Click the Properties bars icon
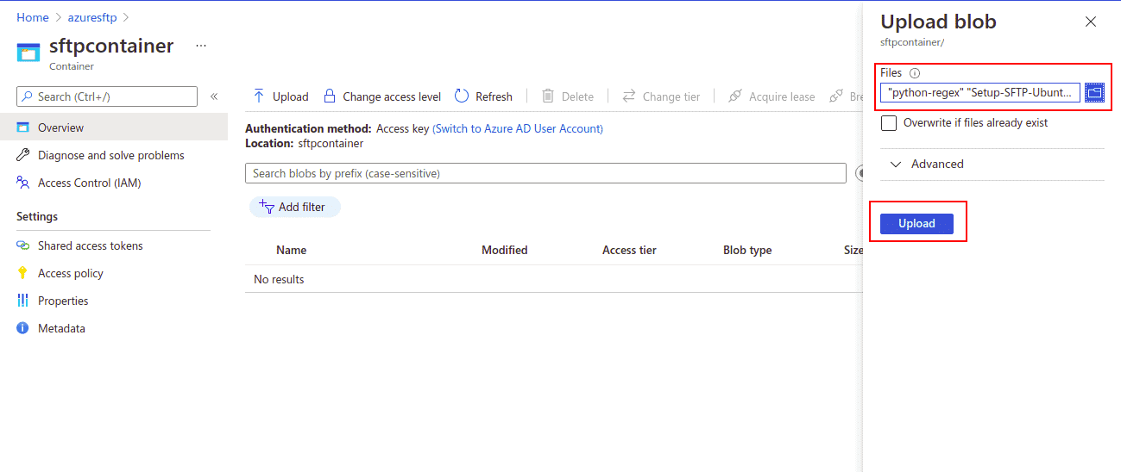Screen dimensions: 1121x472 click(23, 301)
